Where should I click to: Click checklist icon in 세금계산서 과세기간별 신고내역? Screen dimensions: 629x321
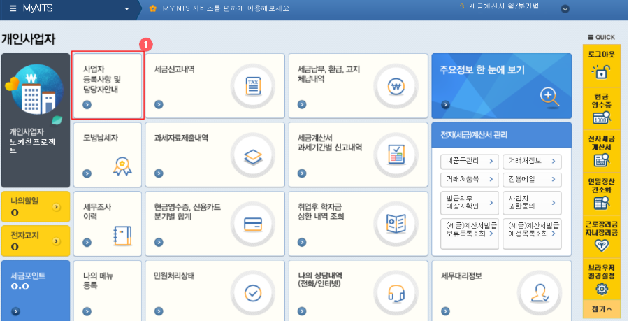click(396, 155)
